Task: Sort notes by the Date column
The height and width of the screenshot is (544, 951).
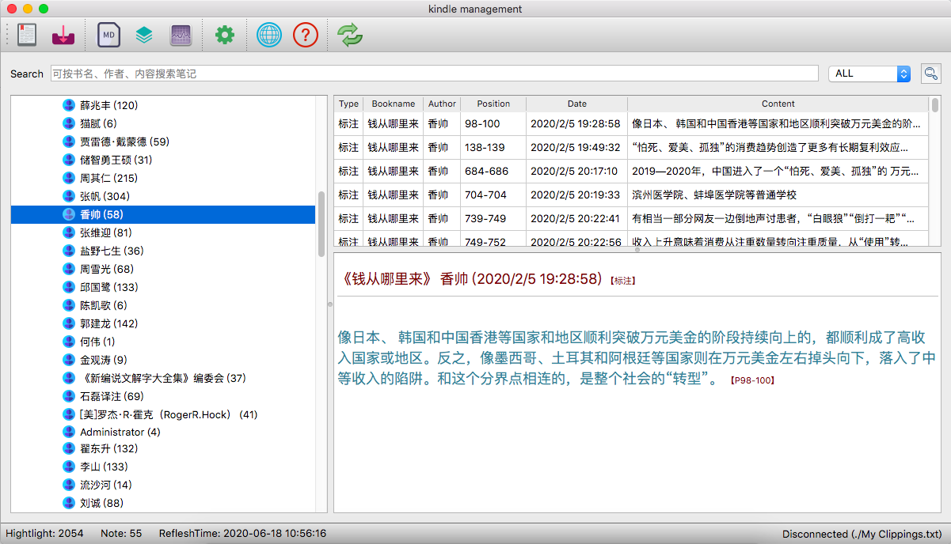Action: click(576, 104)
